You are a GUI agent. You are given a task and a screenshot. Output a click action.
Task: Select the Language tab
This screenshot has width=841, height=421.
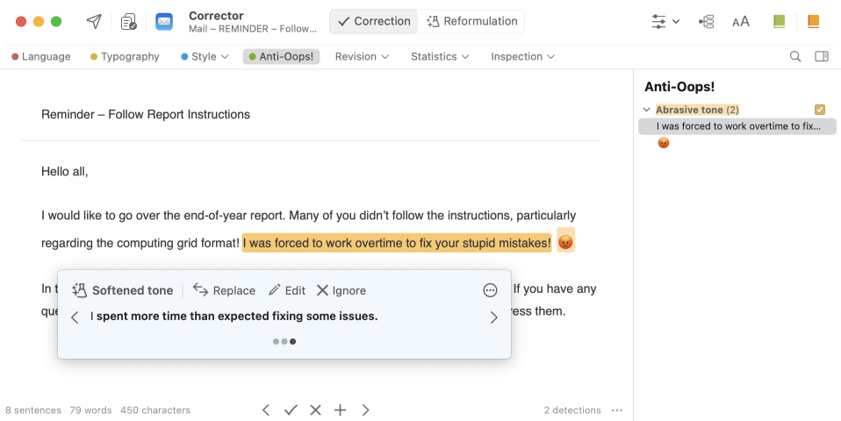40,56
